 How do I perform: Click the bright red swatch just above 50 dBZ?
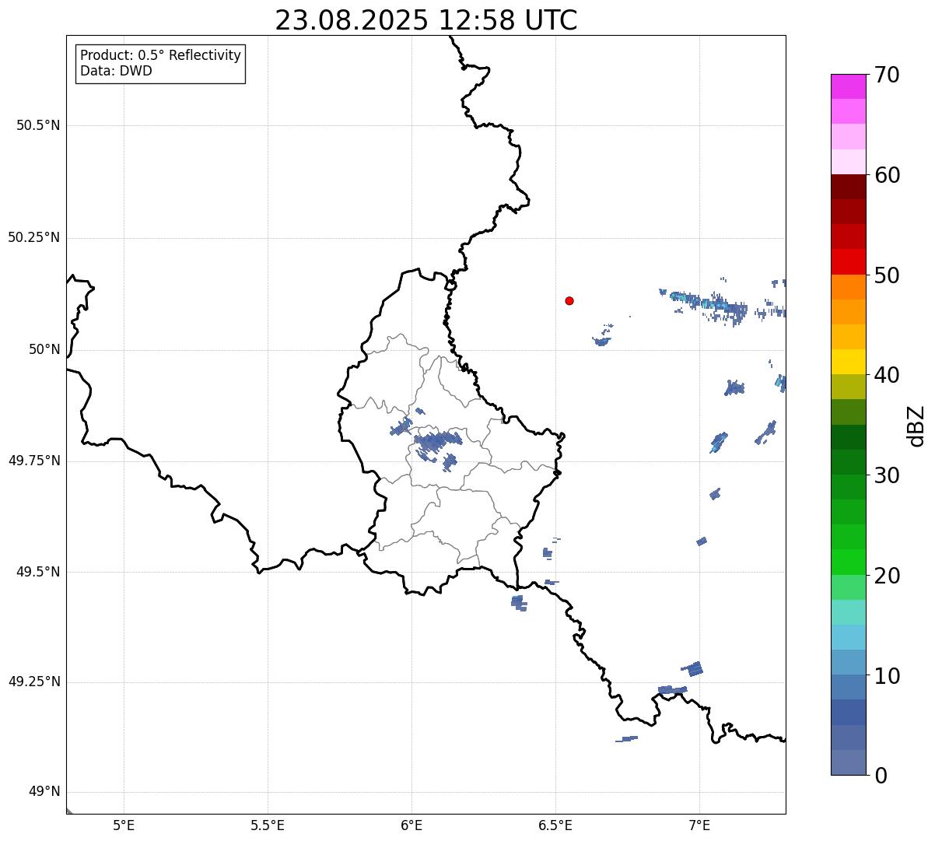pyautogui.click(x=849, y=261)
